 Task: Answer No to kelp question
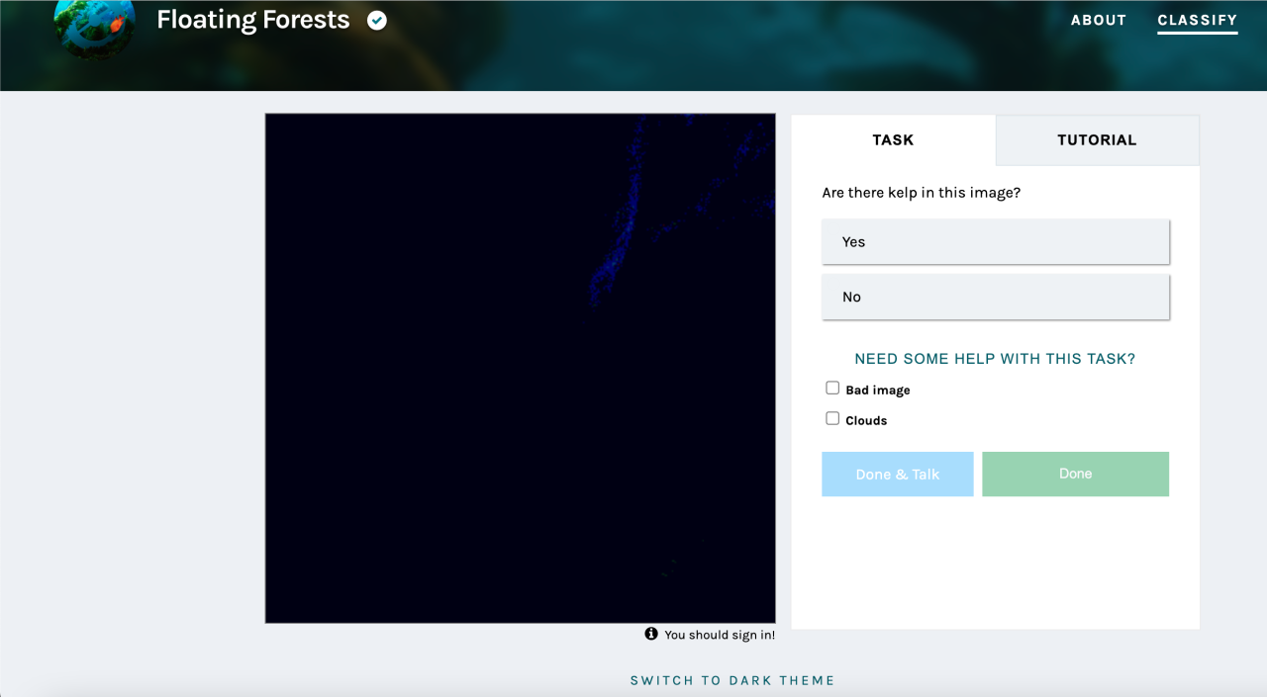coord(996,297)
